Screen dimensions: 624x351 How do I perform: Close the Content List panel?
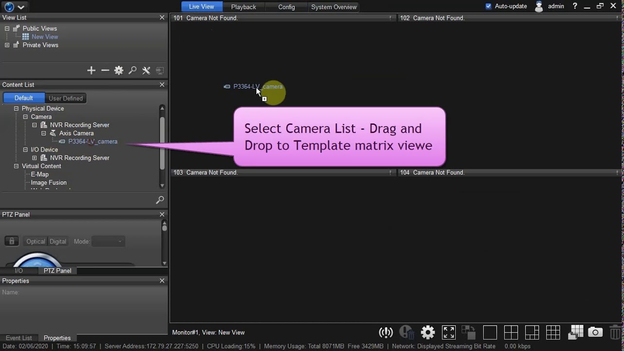(162, 85)
